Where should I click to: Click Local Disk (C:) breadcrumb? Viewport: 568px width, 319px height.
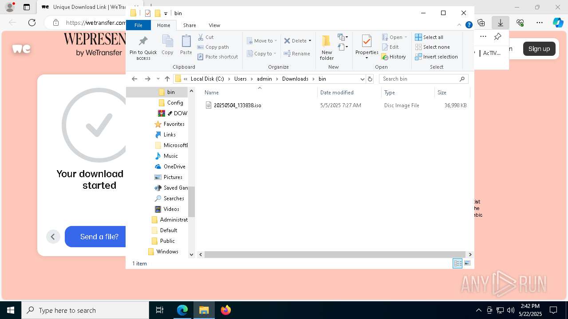207,79
